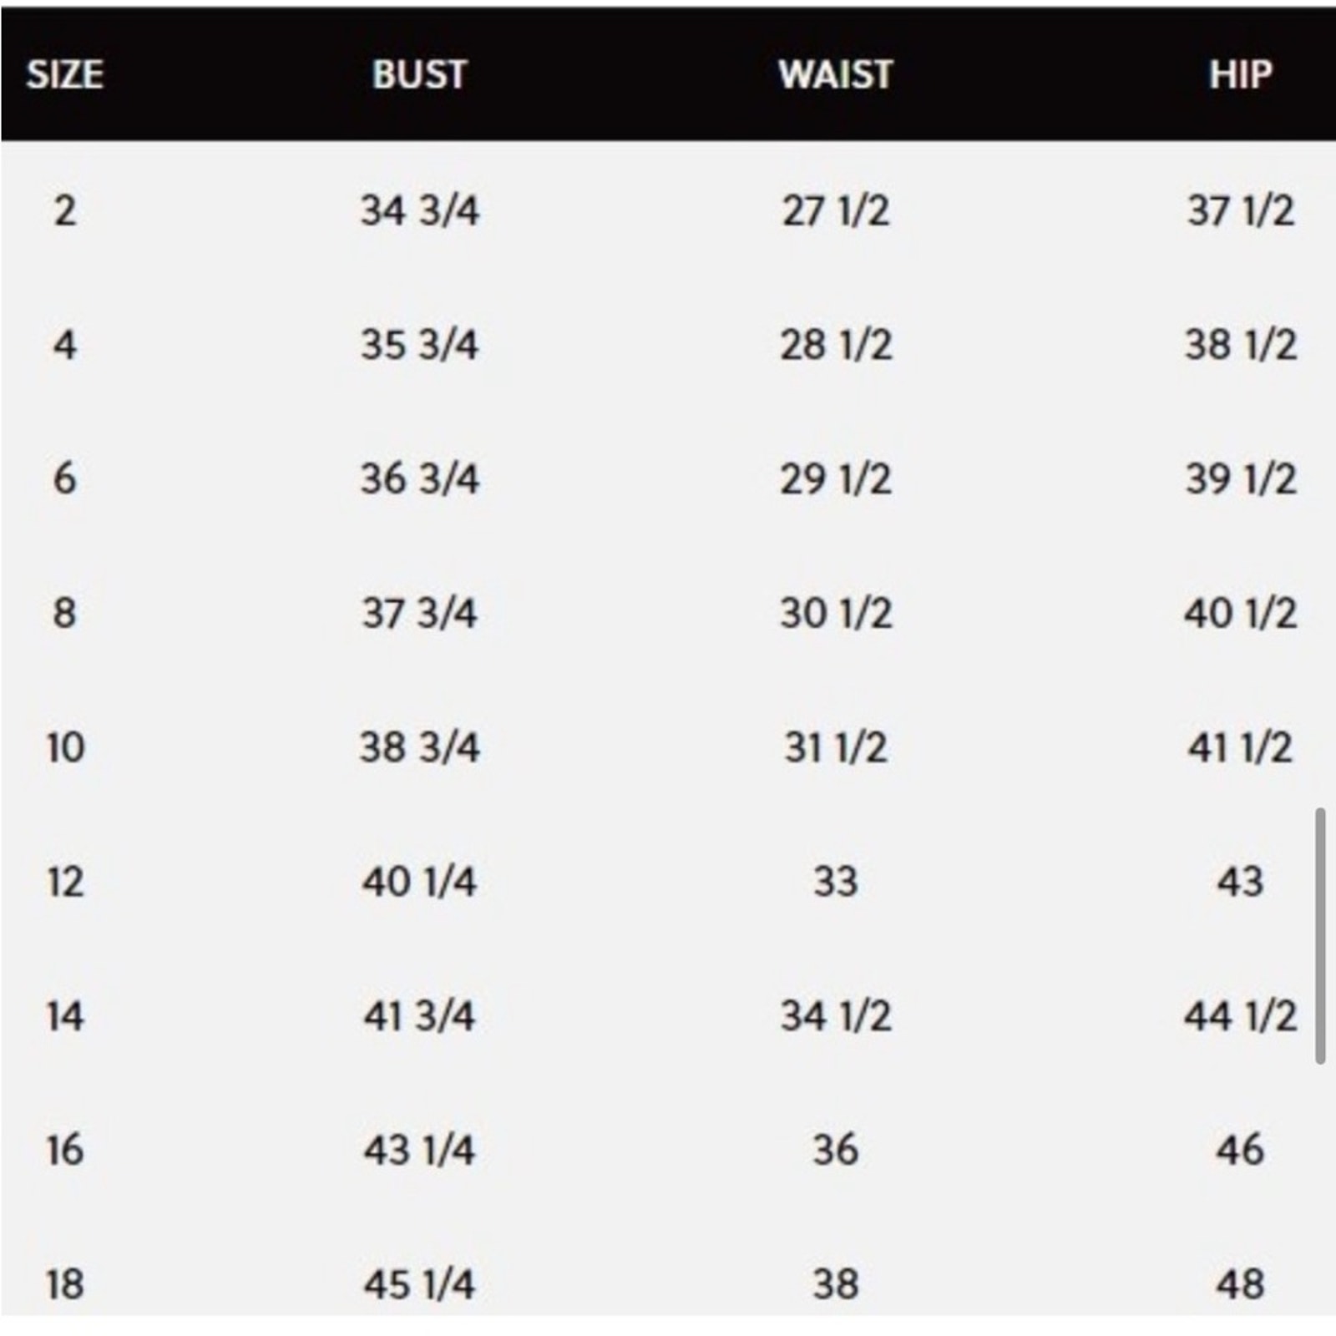Image resolution: width=1336 pixels, height=1336 pixels.
Task: Select size 2 in the size column
Action: pos(65,210)
